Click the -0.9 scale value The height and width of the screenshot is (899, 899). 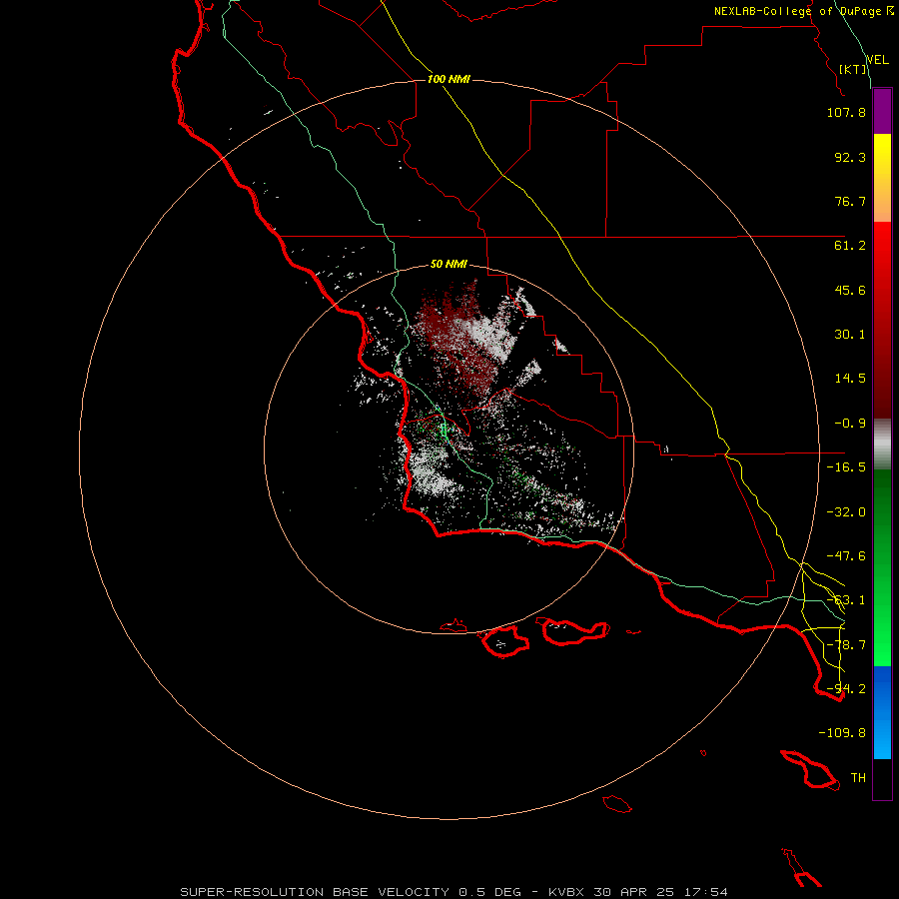click(850, 424)
